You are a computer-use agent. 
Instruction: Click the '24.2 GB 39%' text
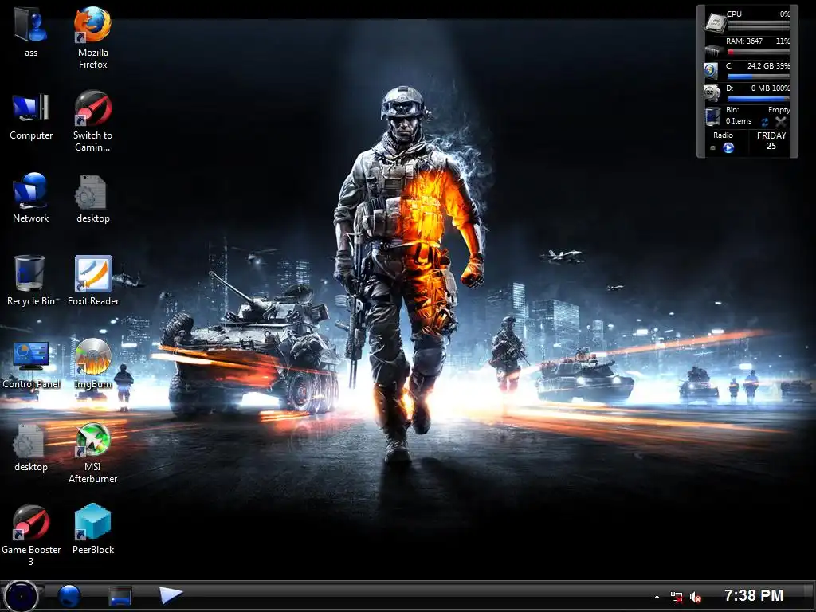(x=769, y=65)
